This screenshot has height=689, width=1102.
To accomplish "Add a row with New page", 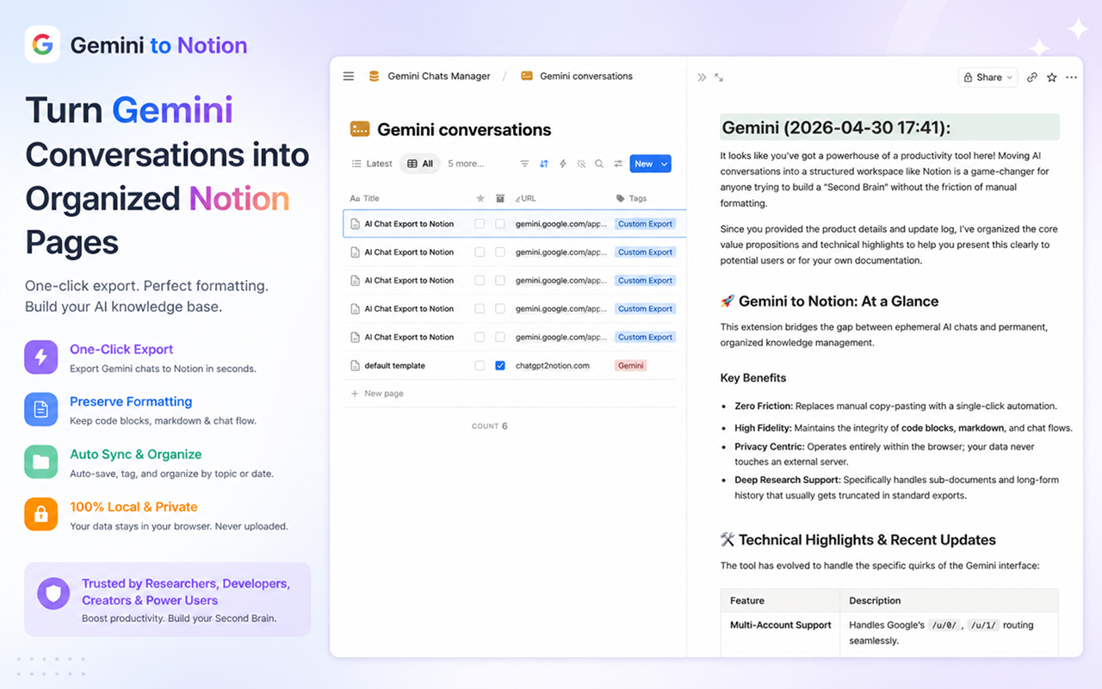I will click(377, 394).
